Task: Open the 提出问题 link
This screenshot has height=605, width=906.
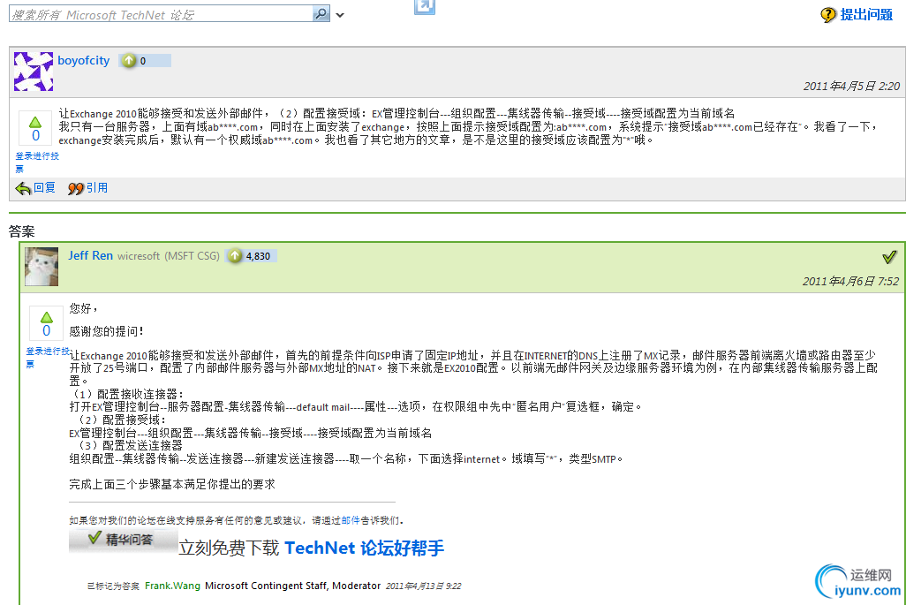Action: pyautogui.click(x=866, y=14)
